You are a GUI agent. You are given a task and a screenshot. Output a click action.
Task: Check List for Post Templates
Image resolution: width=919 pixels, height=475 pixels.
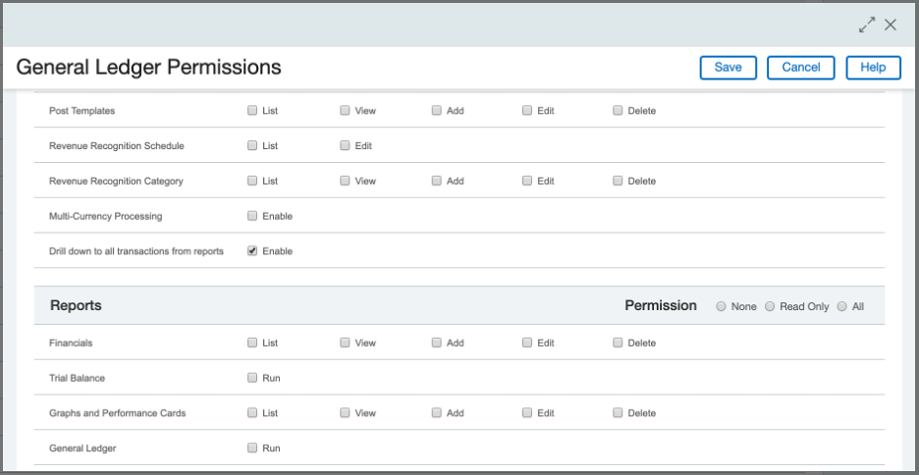coord(252,111)
